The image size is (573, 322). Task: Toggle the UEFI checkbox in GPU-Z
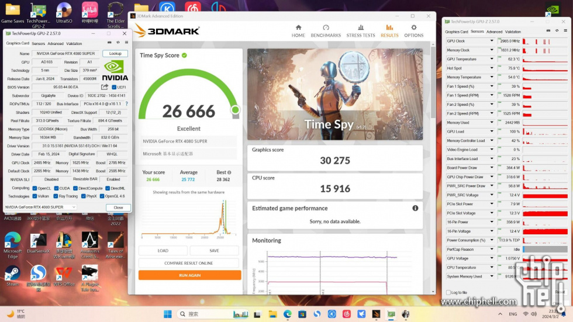[114, 87]
